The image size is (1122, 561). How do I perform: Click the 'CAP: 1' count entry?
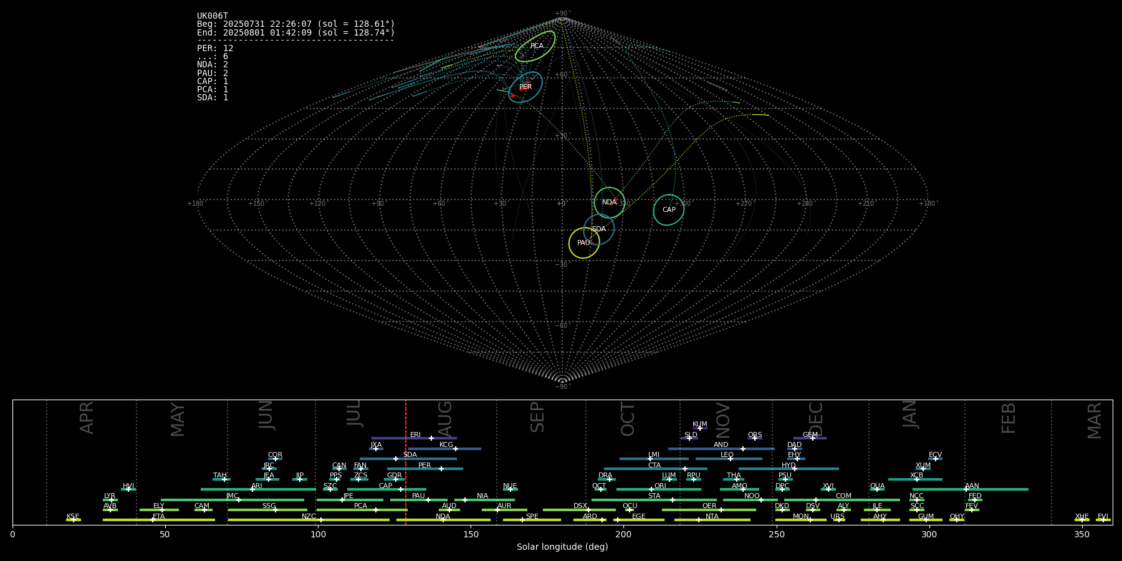(213, 81)
